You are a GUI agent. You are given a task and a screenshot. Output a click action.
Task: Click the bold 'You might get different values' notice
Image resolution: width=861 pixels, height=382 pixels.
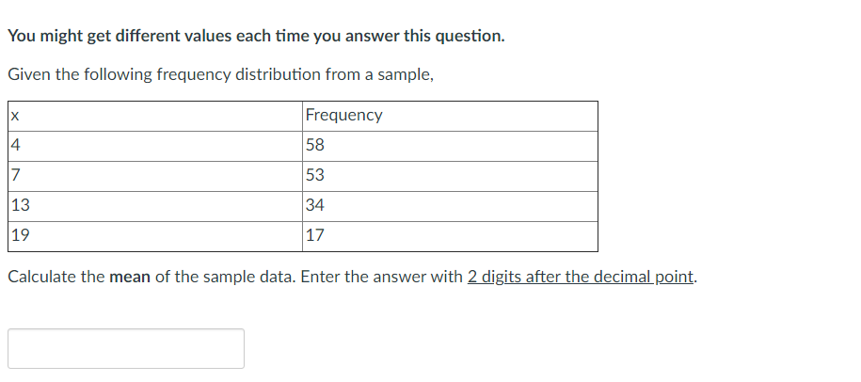(256, 36)
